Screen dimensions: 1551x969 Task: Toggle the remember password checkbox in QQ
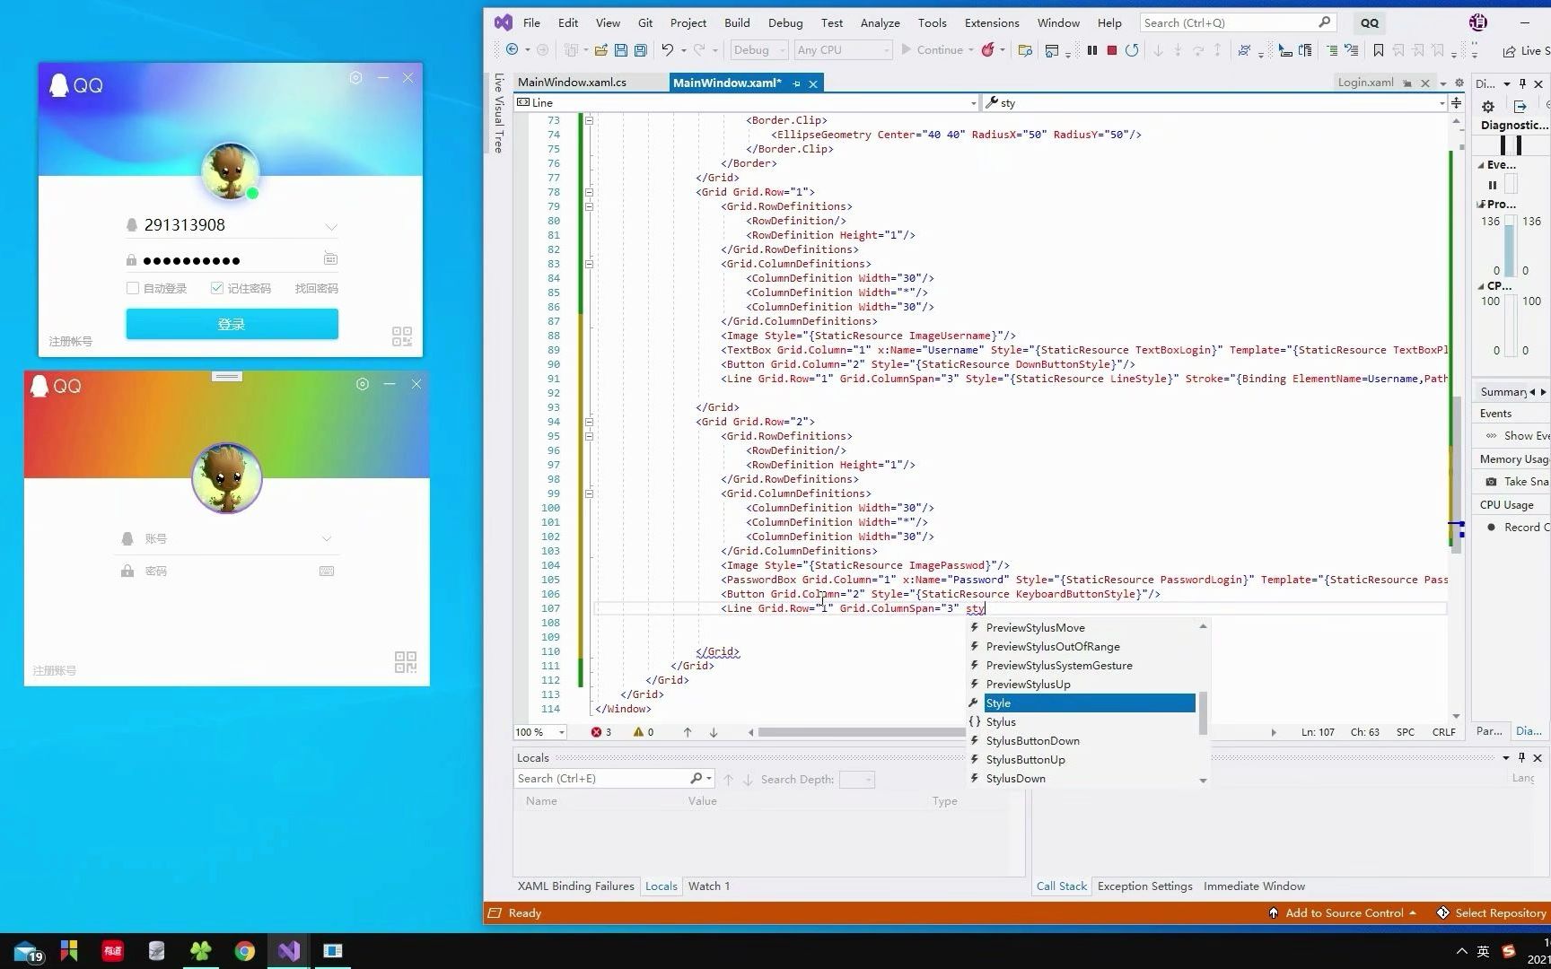pos(216,288)
